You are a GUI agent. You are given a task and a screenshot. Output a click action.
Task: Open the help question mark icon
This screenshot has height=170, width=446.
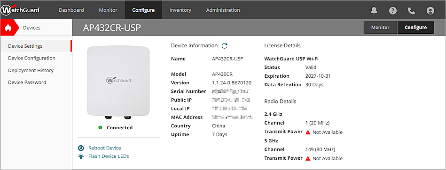392,10
